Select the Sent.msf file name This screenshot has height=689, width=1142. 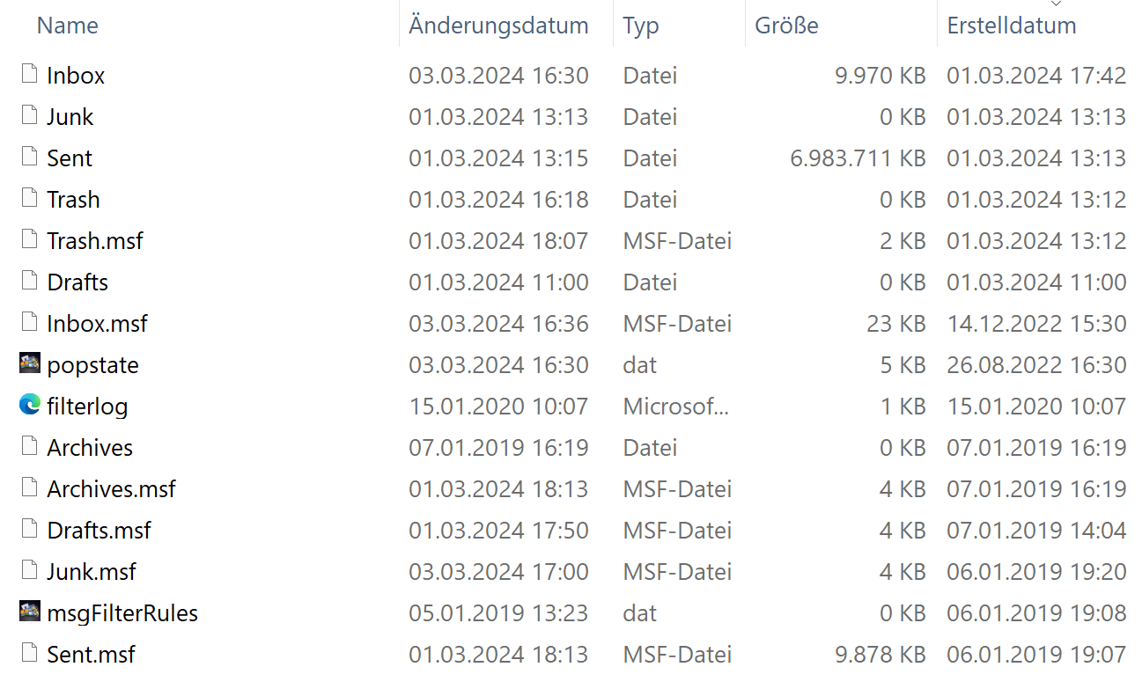coord(91,655)
